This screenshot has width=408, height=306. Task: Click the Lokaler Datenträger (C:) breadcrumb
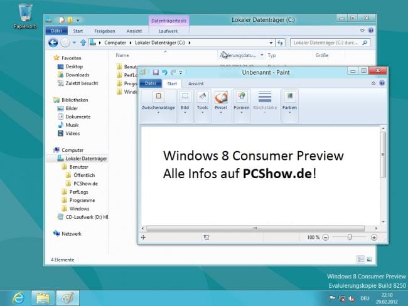pyautogui.click(x=160, y=43)
